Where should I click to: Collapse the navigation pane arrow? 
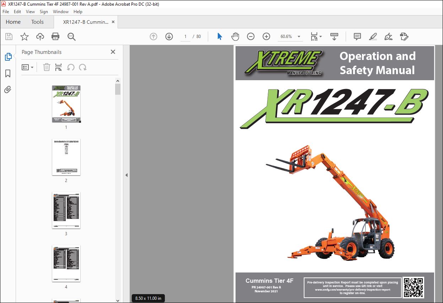[x=126, y=175]
